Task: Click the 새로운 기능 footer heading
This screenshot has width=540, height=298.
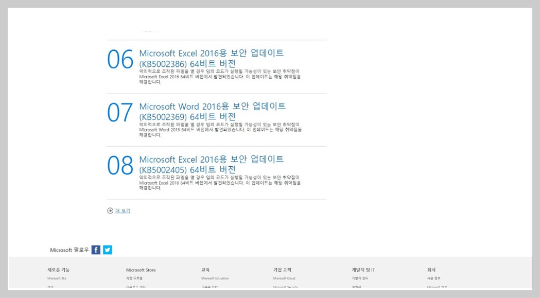Action: point(59,270)
